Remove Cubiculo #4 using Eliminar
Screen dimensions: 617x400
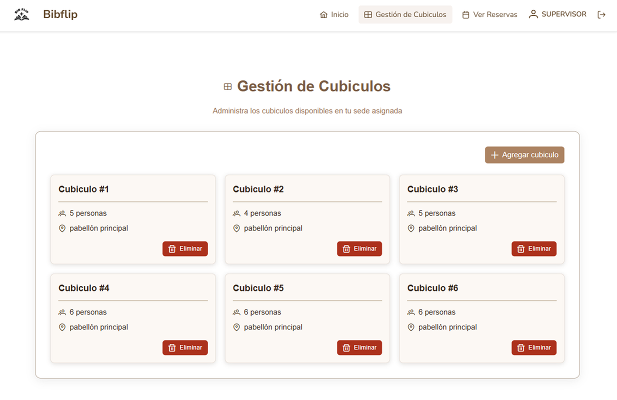click(185, 348)
